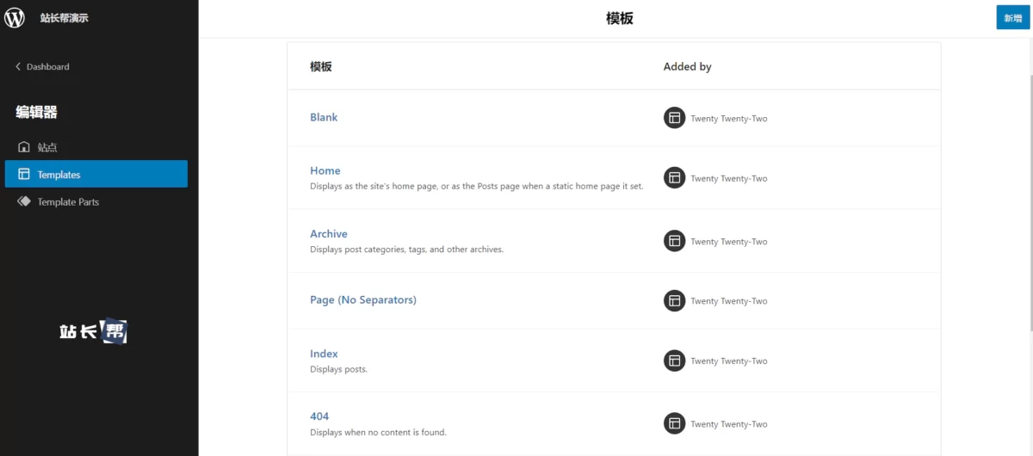This screenshot has height=456, width=1033.
Task: Open the Blank template link
Action: (324, 117)
